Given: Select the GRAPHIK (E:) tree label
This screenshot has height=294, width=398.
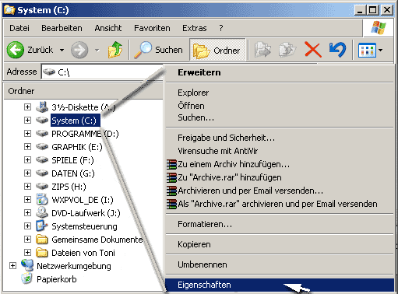Looking at the screenshot, I should pos(77,147).
